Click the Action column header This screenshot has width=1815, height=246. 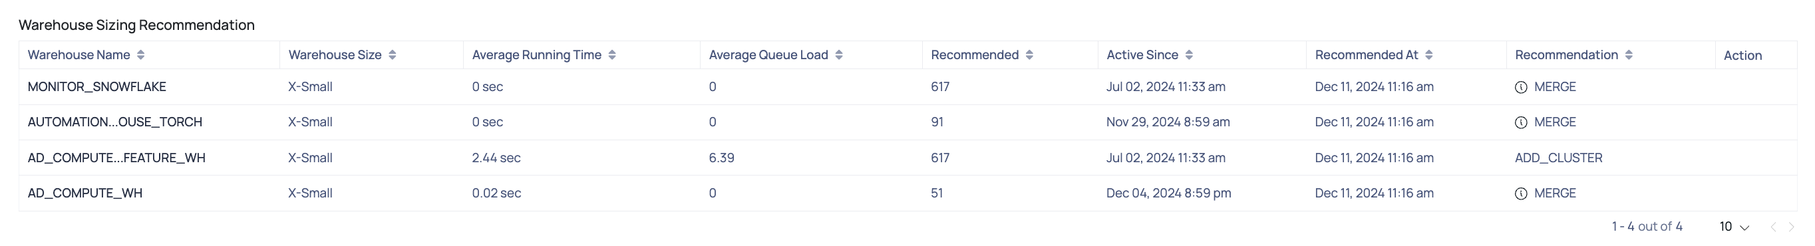pyautogui.click(x=1742, y=56)
